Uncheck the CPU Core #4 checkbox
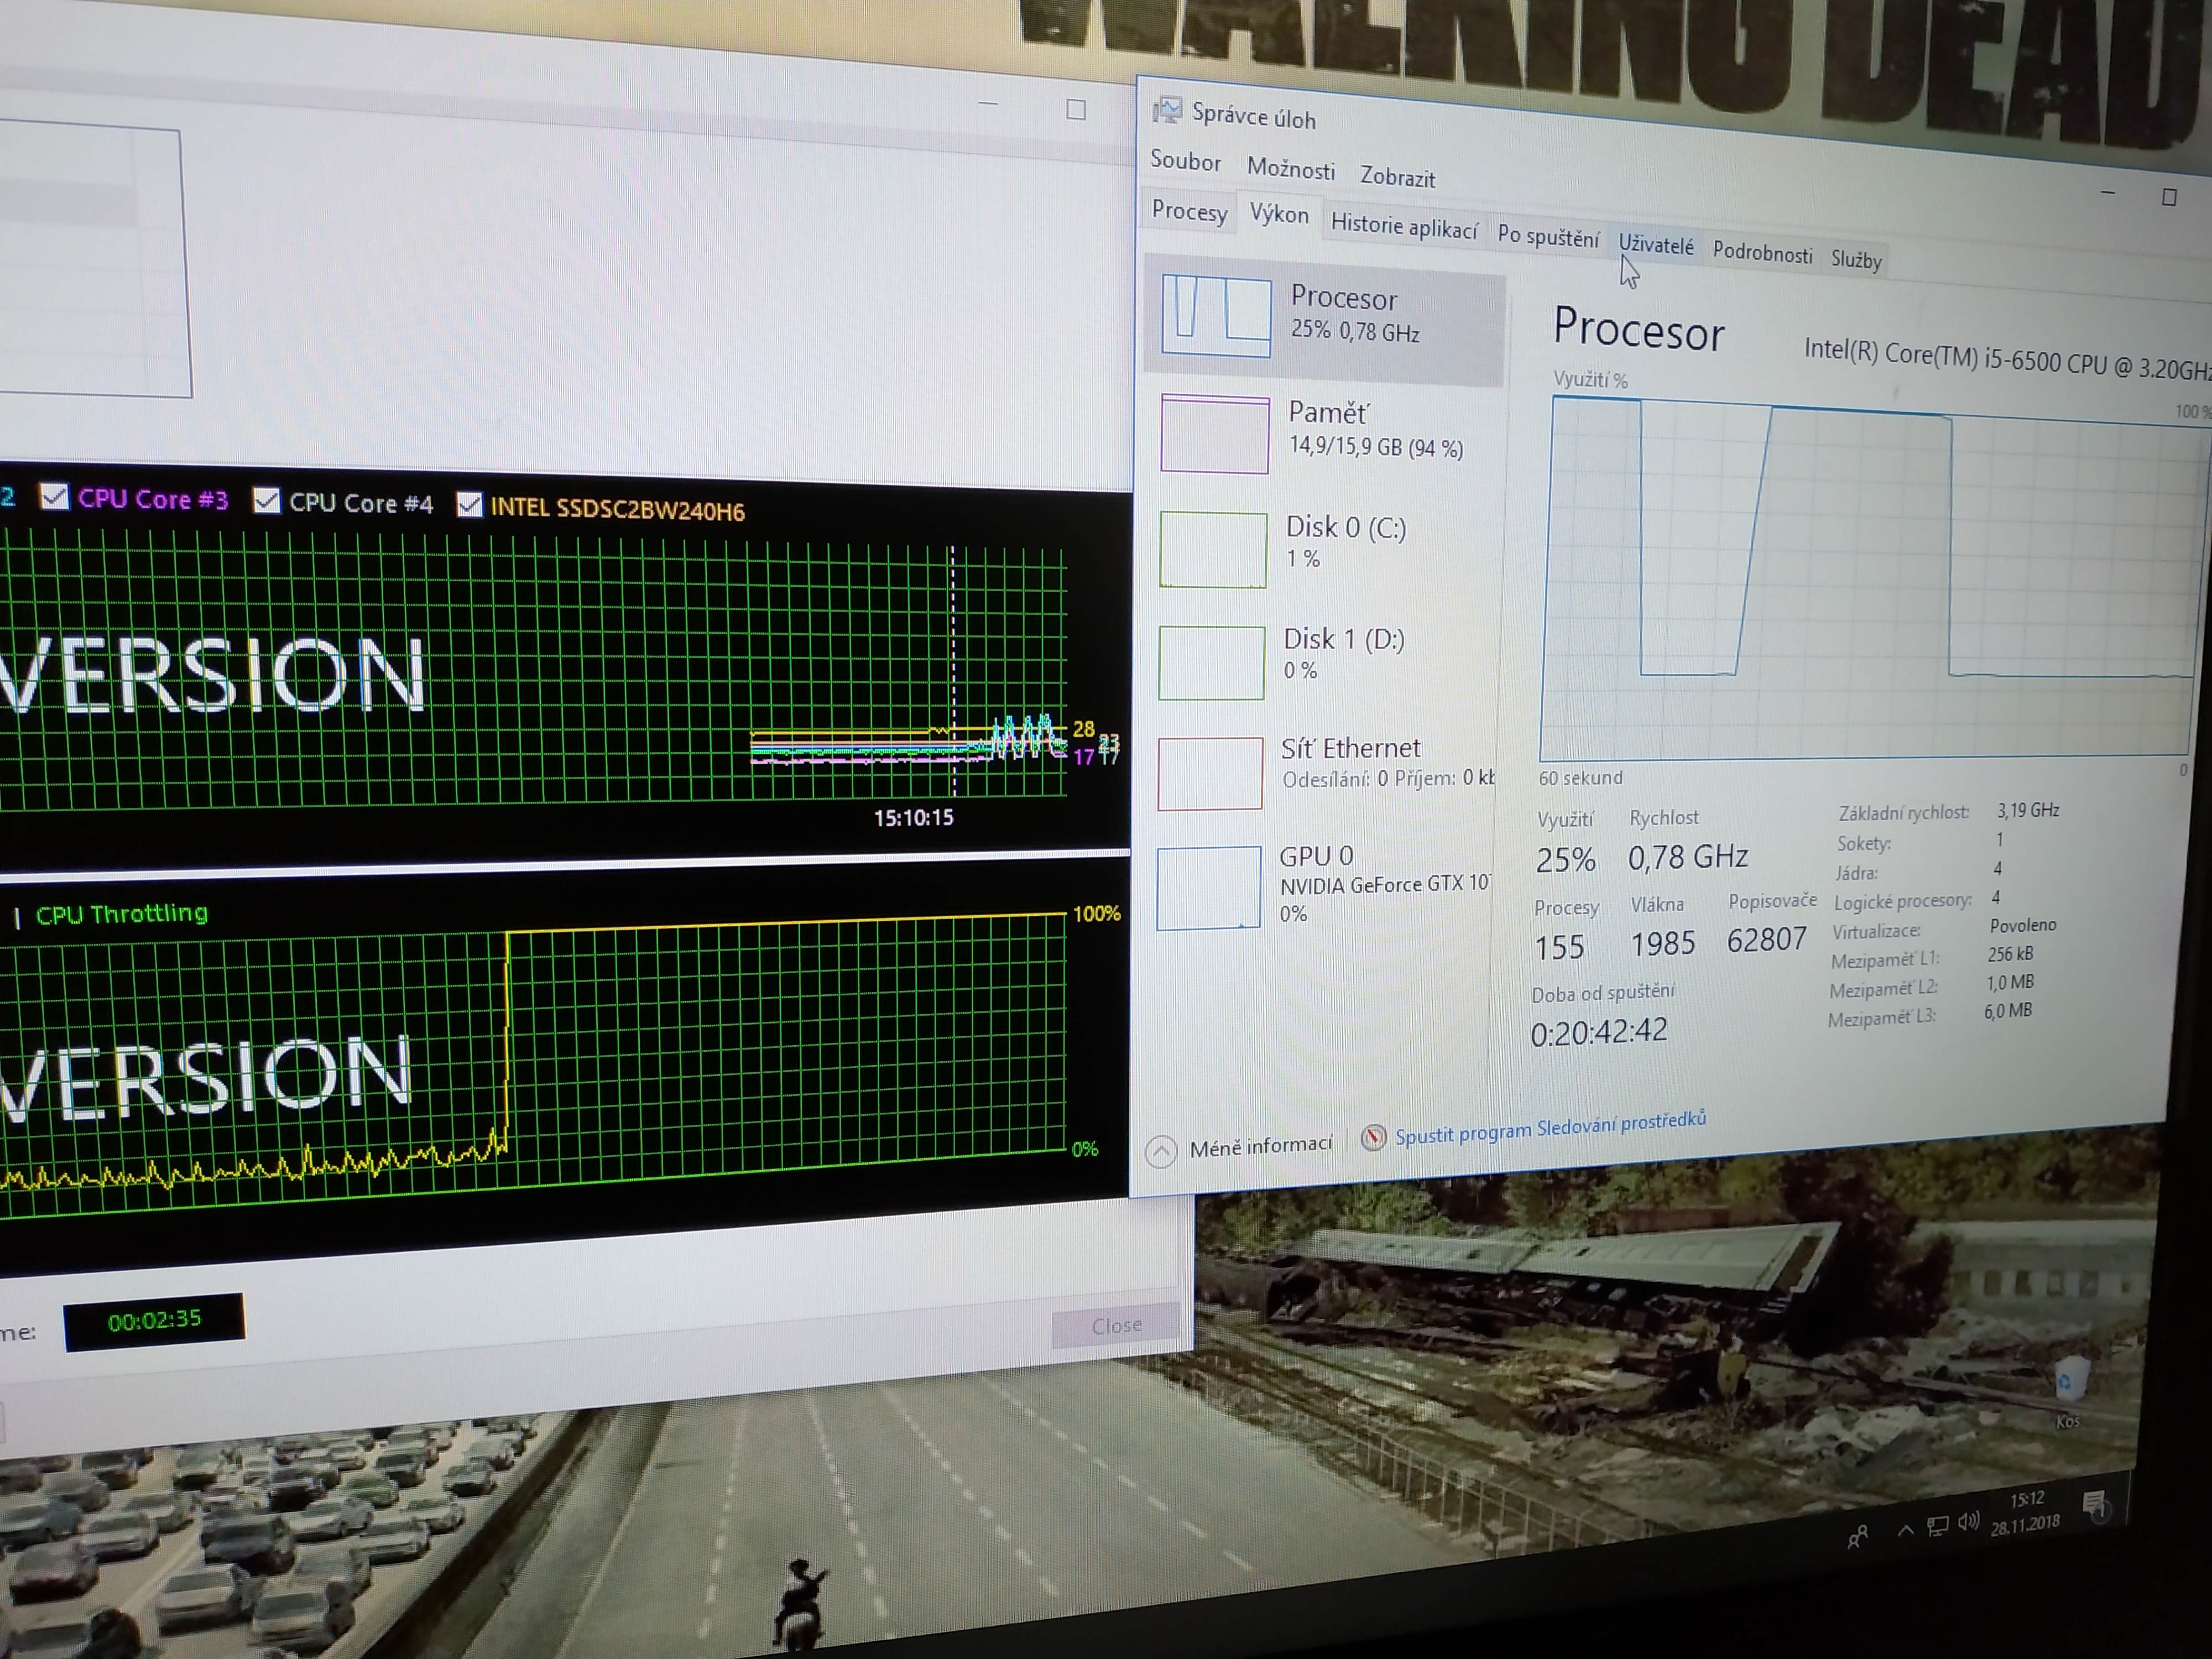2212x1659 pixels. [266, 500]
